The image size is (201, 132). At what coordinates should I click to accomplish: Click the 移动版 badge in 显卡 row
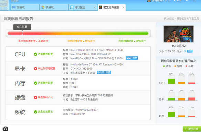pos(100,72)
